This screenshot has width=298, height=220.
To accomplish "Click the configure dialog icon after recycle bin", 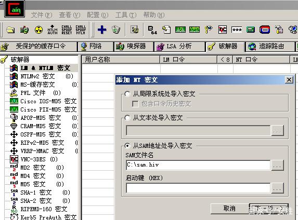I will click(x=135, y=30).
